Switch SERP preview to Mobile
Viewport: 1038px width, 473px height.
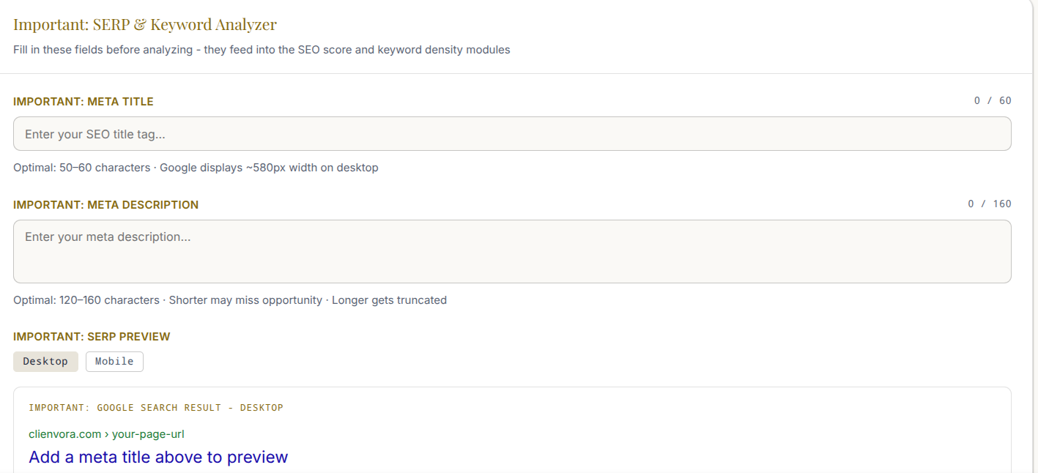[114, 362]
